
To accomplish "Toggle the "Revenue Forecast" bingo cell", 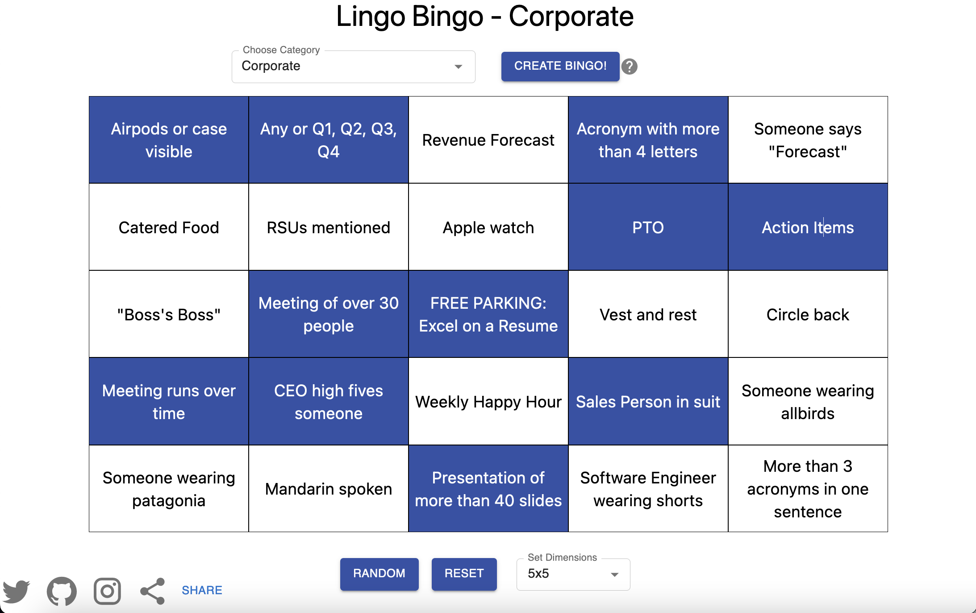I will coord(488,140).
